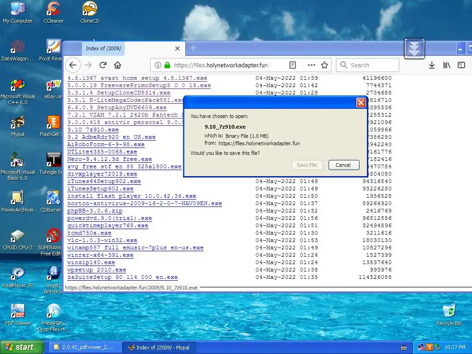The width and height of the screenshot is (472, 354).
Task: Open link iTunesSetup902.exe
Action: (100, 189)
